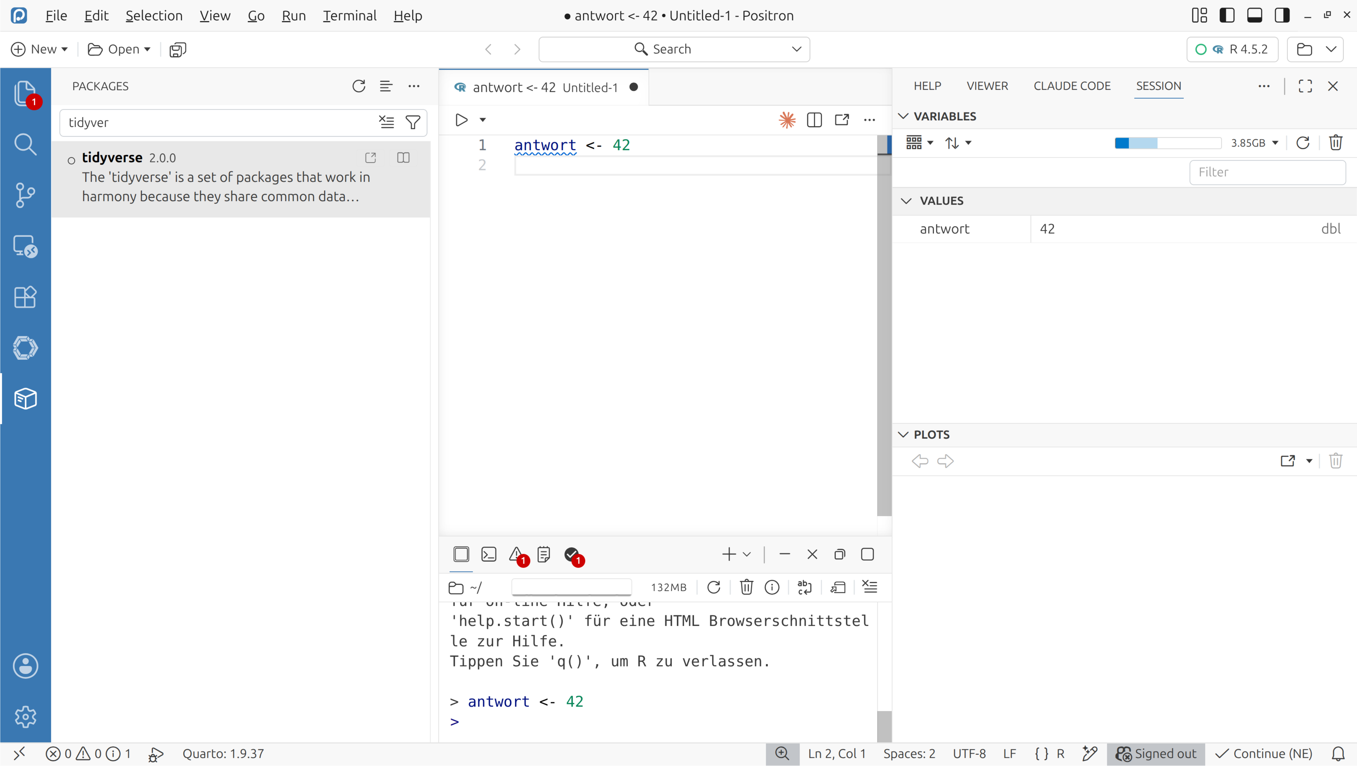The height and width of the screenshot is (766, 1357).
Task: Open the File menu
Action: click(x=56, y=15)
